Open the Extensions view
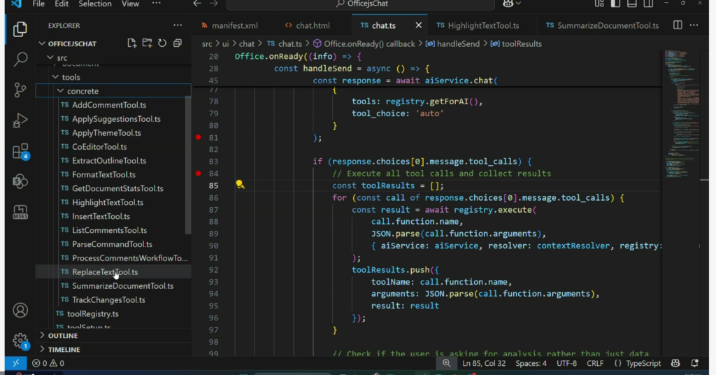This screenshot has height=375, width=716. pyautogui.click(x=20, y=152)
